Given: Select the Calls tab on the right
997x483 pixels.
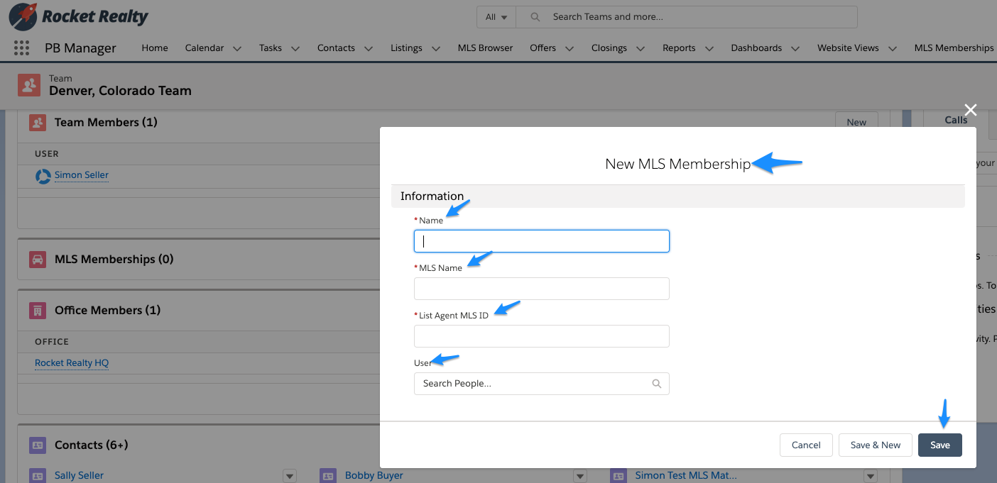Looking at the screenshot, I should coord(954,119).
